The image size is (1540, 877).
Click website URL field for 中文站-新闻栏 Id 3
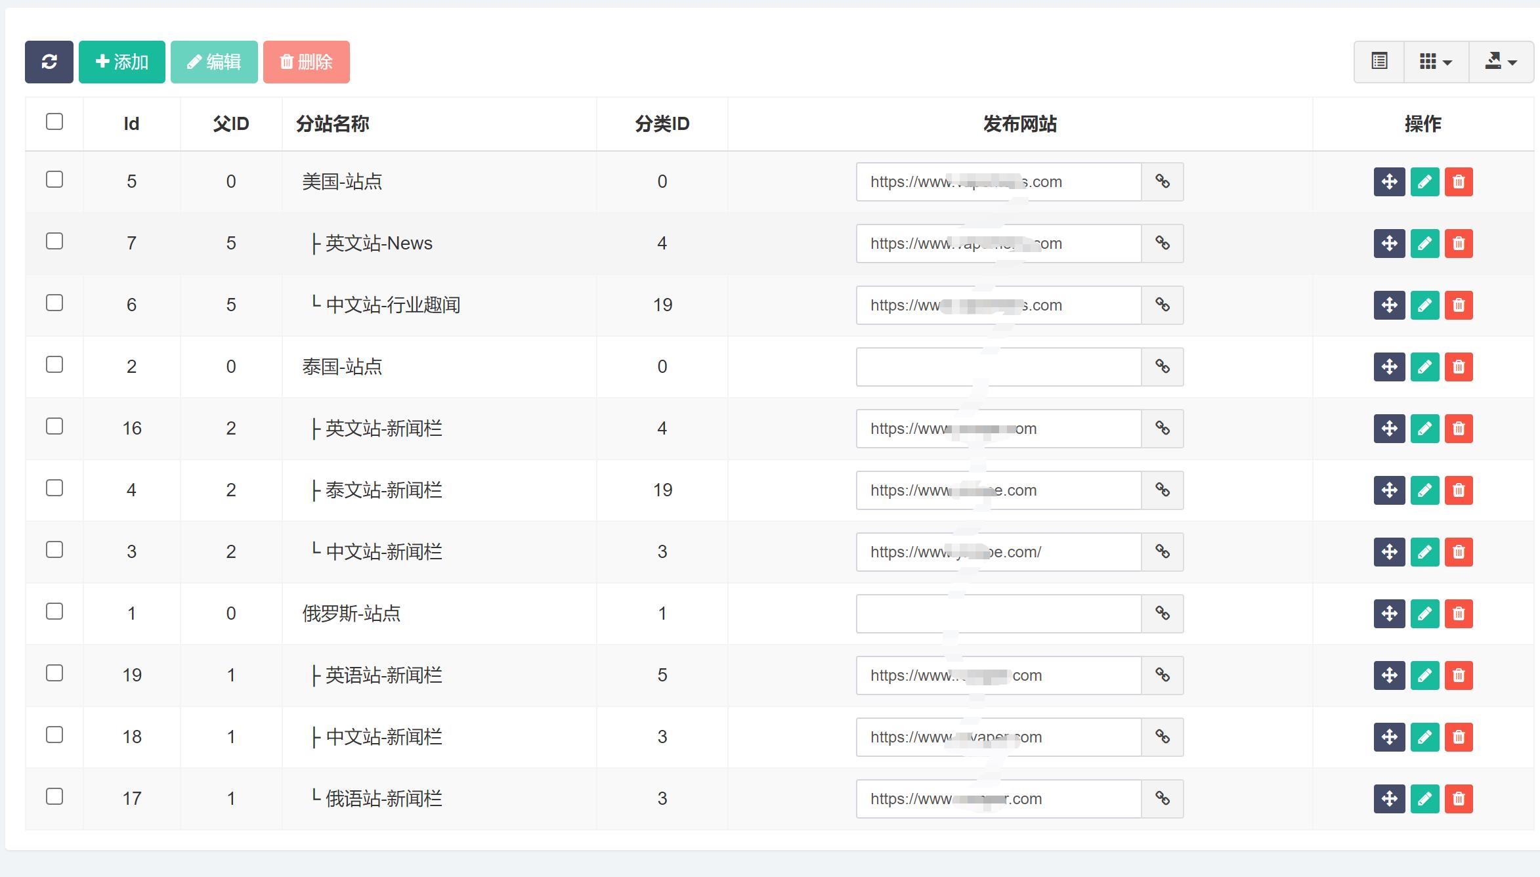tap(998, 552)
